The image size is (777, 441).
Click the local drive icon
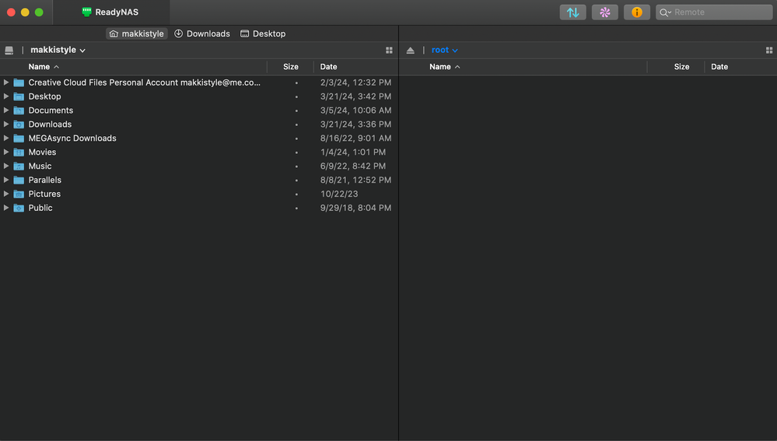point(9,50)
